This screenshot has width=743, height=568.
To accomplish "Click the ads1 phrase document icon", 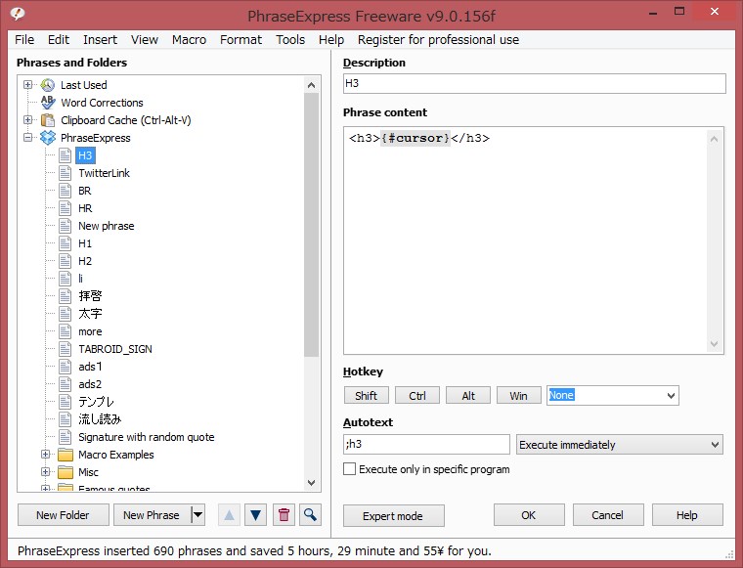I will point(66,367).
